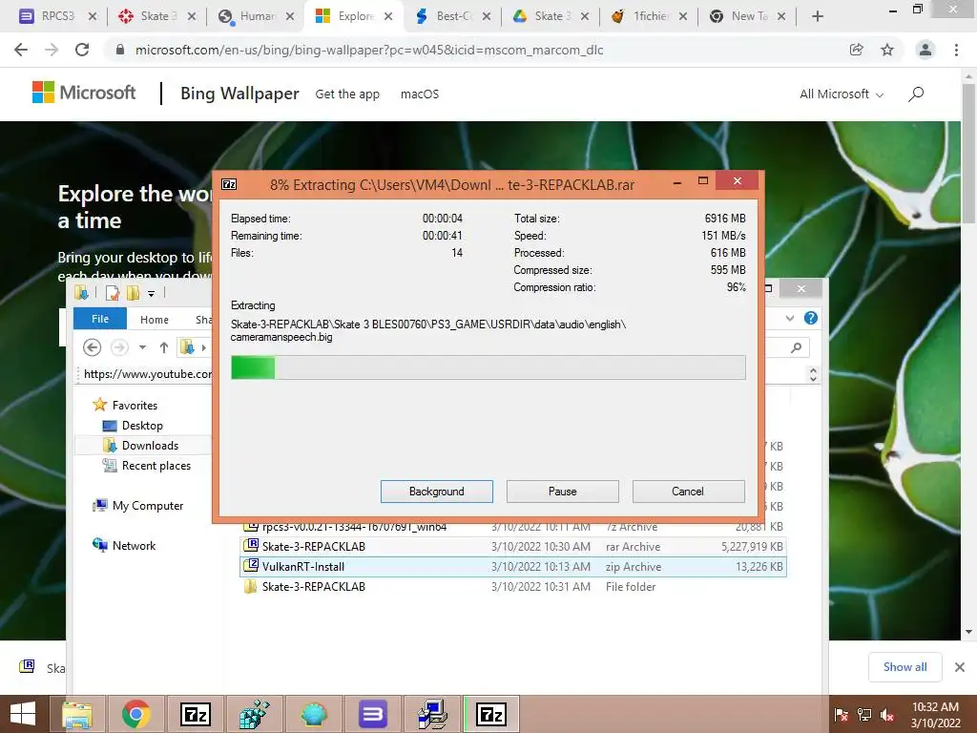Switch to the Best-C browser tab
Image resolution: width=977 pixels, height=733 pixels.
(452, 16)
